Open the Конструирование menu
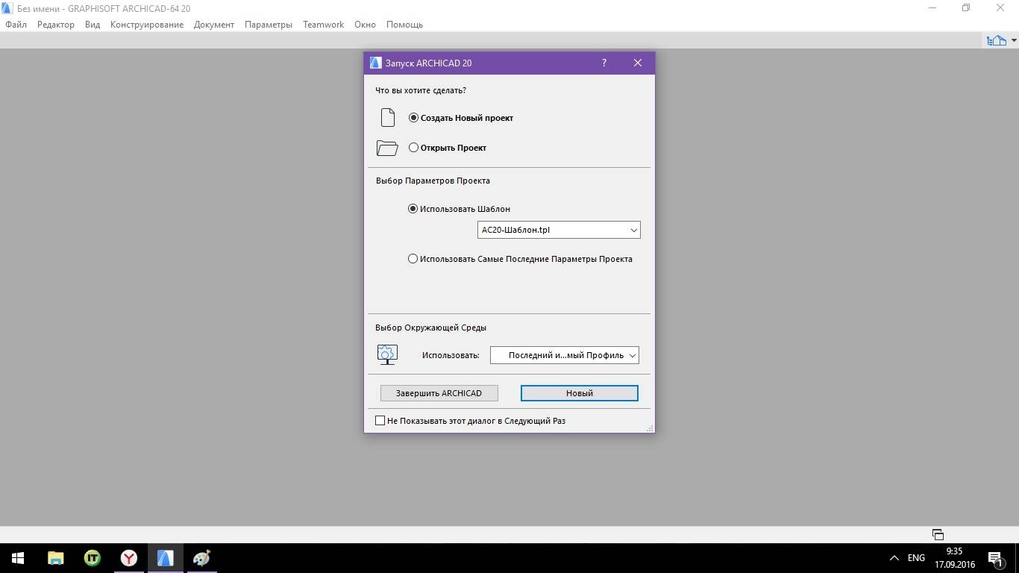 coord(147,25)
